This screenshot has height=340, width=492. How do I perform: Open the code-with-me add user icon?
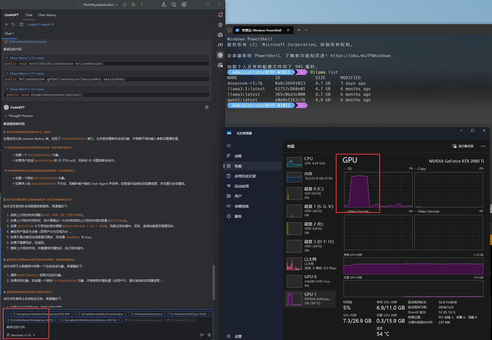164,5
